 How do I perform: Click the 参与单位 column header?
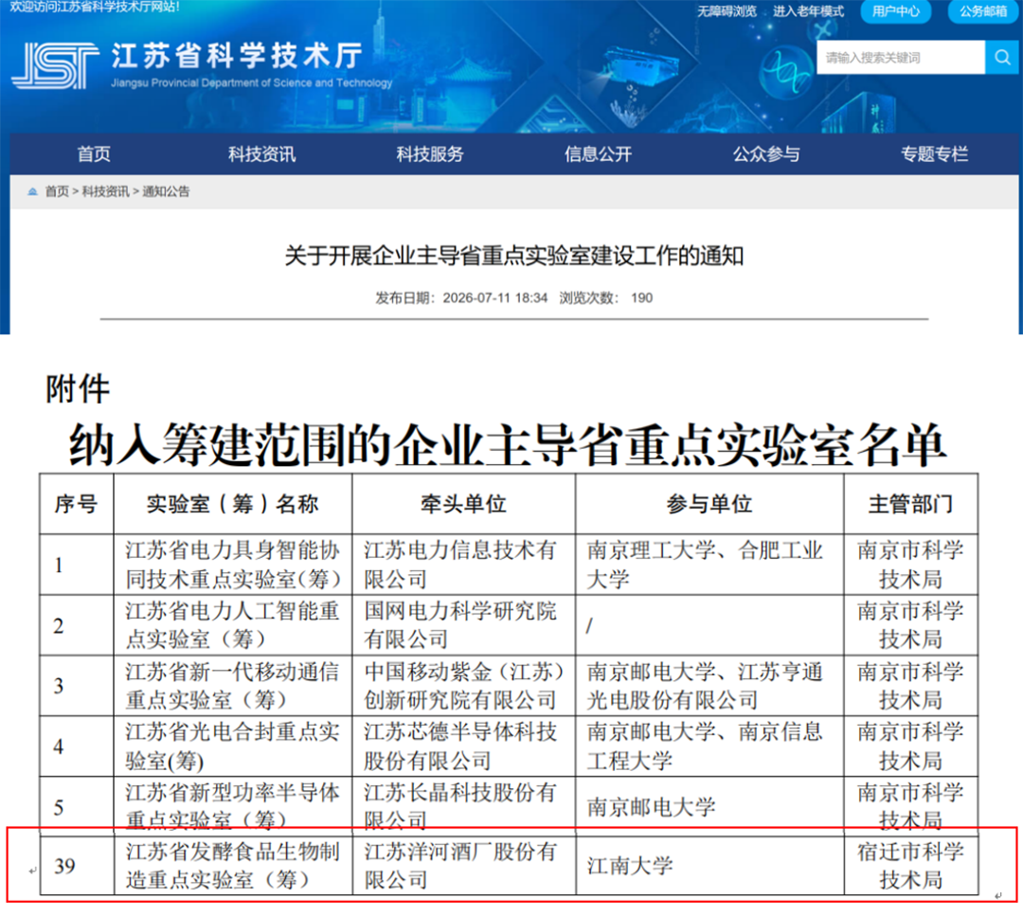point(709,504)
